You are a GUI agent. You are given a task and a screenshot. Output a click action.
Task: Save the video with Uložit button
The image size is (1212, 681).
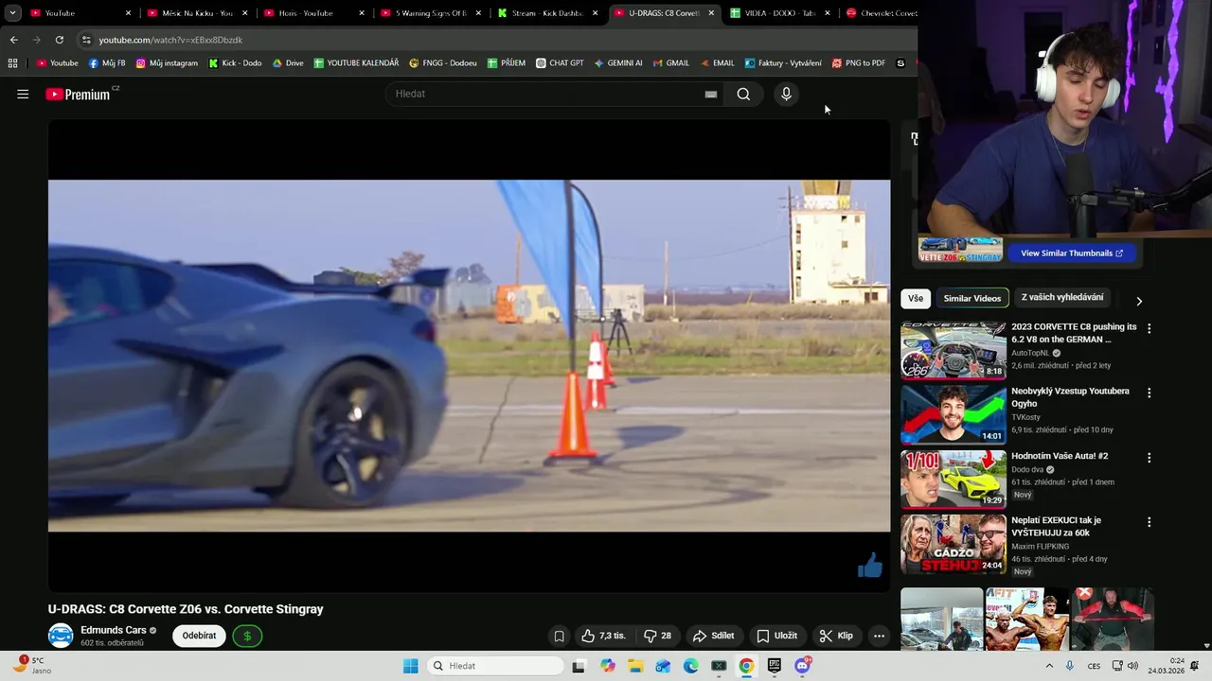tap(776, 636)
